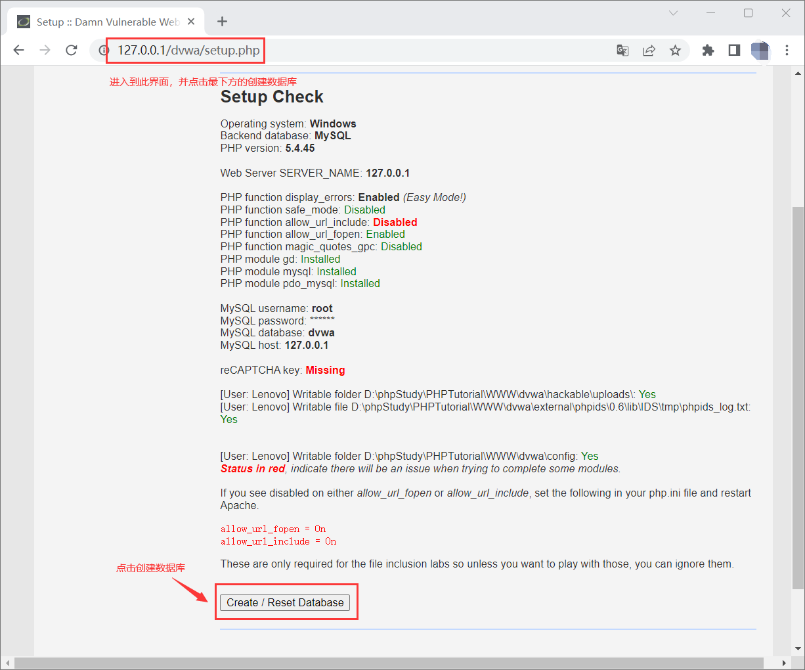Screen dimensions: 805x670
Task: Click the hackable\uploads writable folder line
Action: [438, 394]
